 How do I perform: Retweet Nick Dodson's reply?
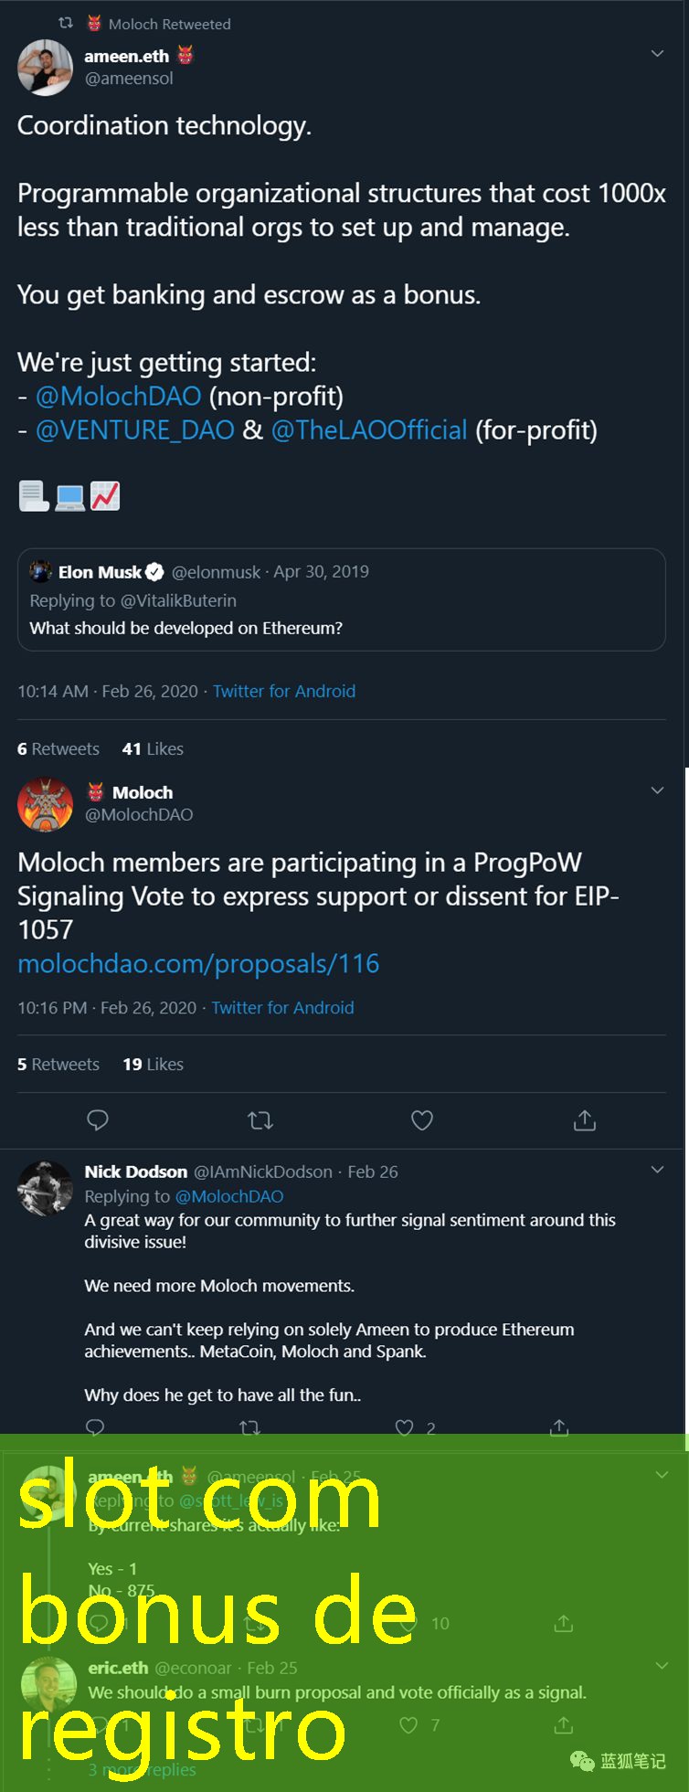[249, 1426]
